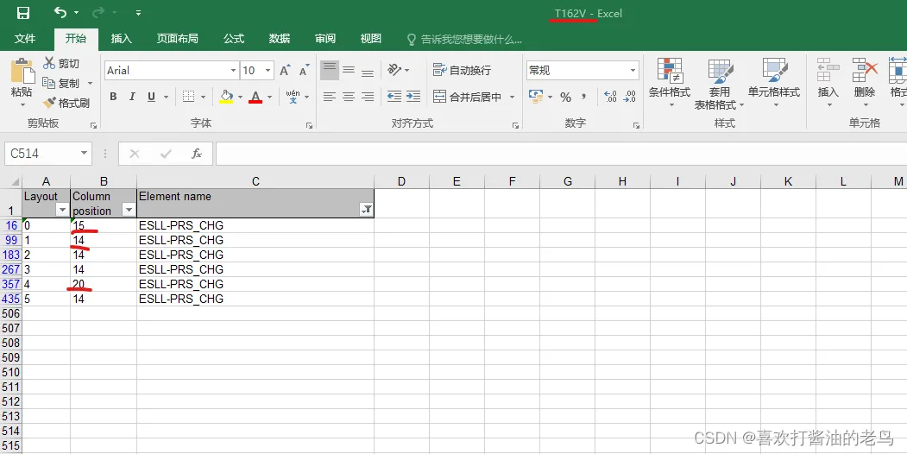This screenshot has width=907, height=454.
Task: Click the Save icon in title bar
Action: coord(23,13)
